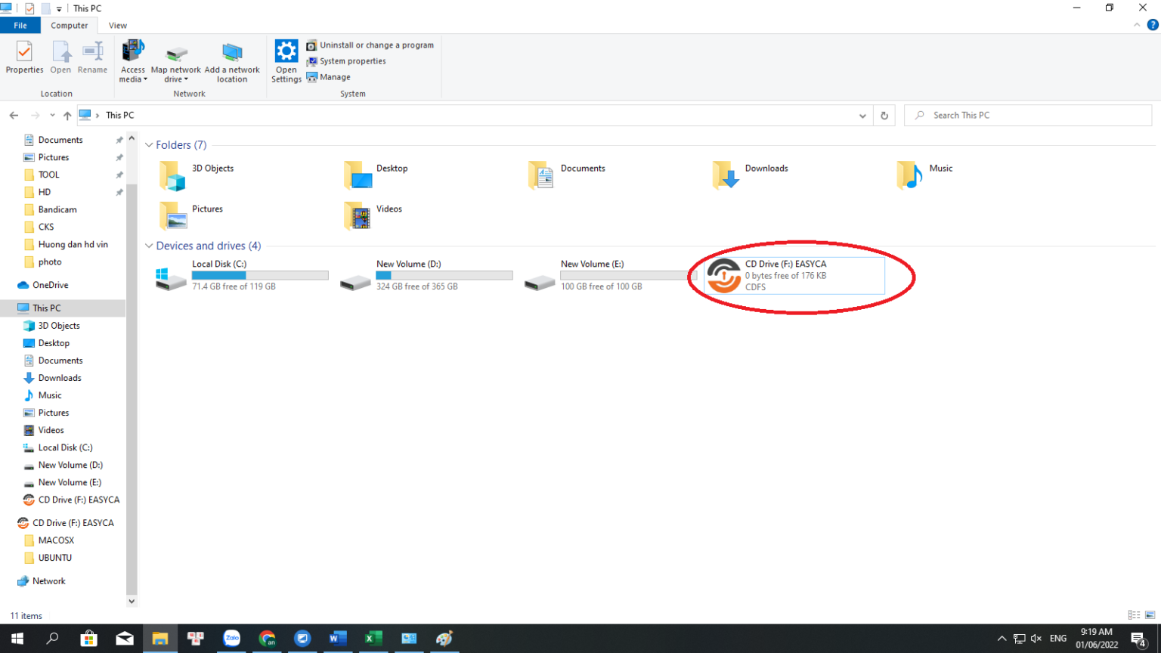Click the Manage ribbon command
Viewport: 1161px width, 653px height.
tap(329, 77)
